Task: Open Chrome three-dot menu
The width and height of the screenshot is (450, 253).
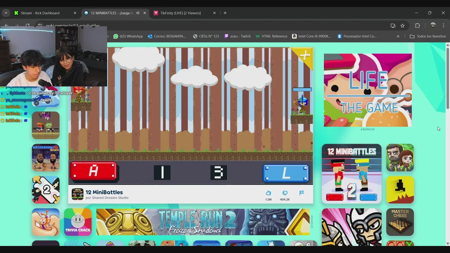Action: click(x=444, y=26)
